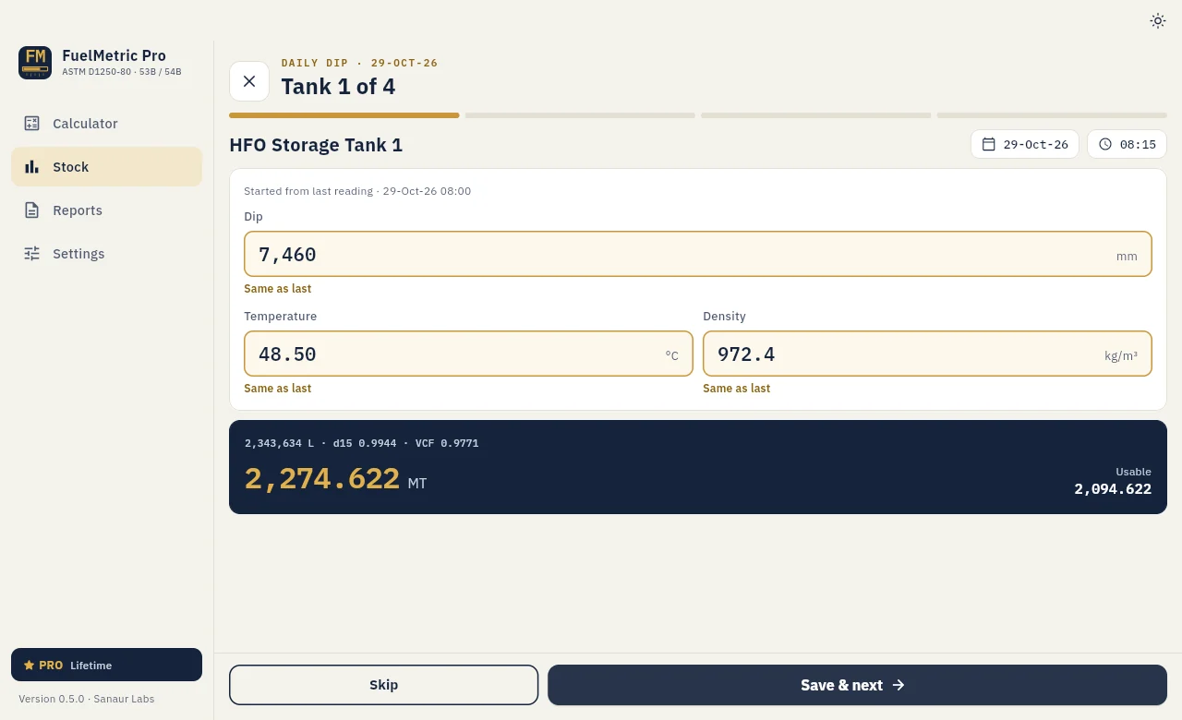Save and go to next tank
This screenshot has height=720, width=1182.
(x=857, y=685)
